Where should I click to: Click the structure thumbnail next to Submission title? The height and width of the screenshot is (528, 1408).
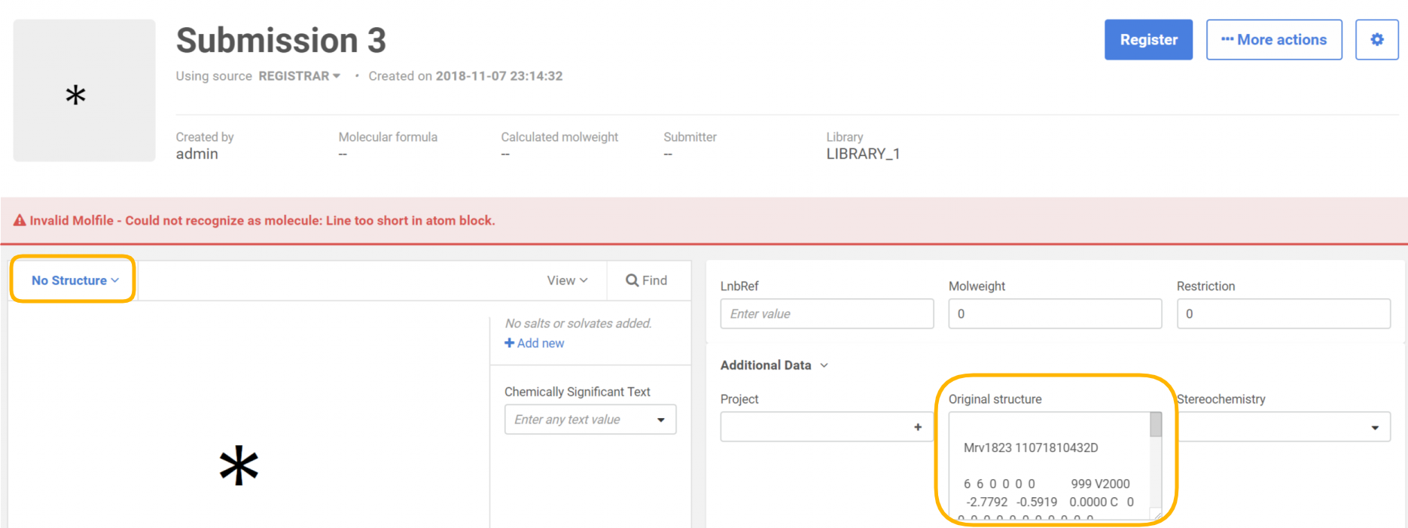pos(84,90)
